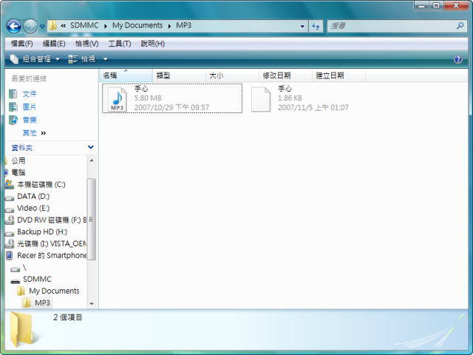Open the 編輯(E) menu

(x=54, y=44)
